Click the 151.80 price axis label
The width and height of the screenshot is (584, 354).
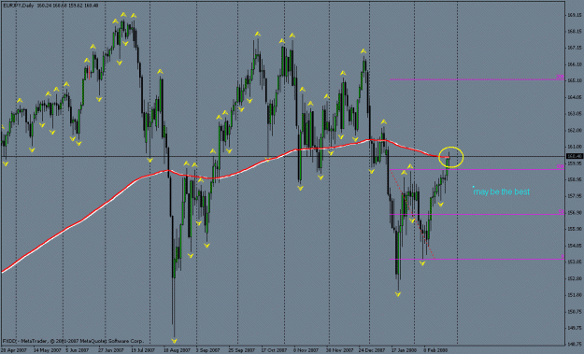coord(575,294)
